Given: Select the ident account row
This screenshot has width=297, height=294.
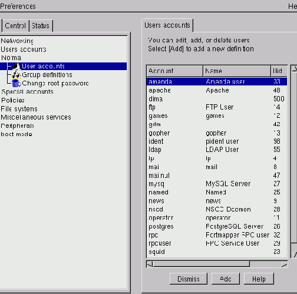Looking at the screenshot, I should pyautogui.click(x=217, y=141).
